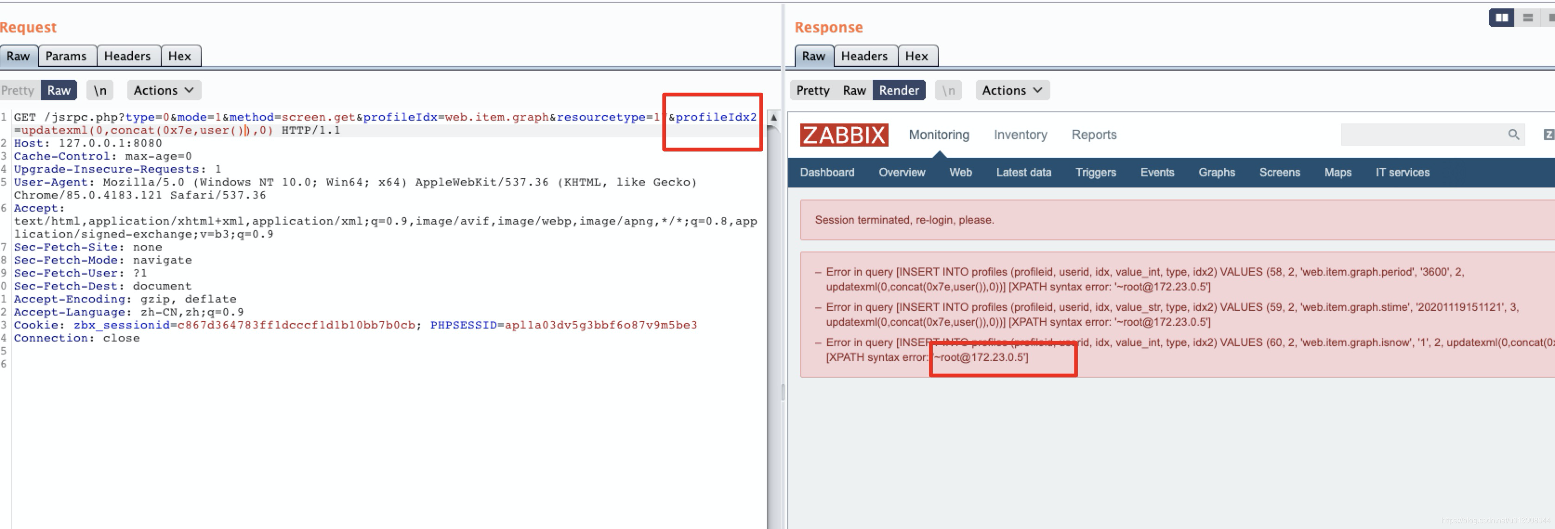Click the Sec-Fetch-Mode: navigate line
Image resolution: width=1555 pixels, height=529 pixels.
(x=103, y=260)
